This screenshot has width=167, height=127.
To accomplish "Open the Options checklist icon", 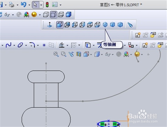I will coord(55,5).
